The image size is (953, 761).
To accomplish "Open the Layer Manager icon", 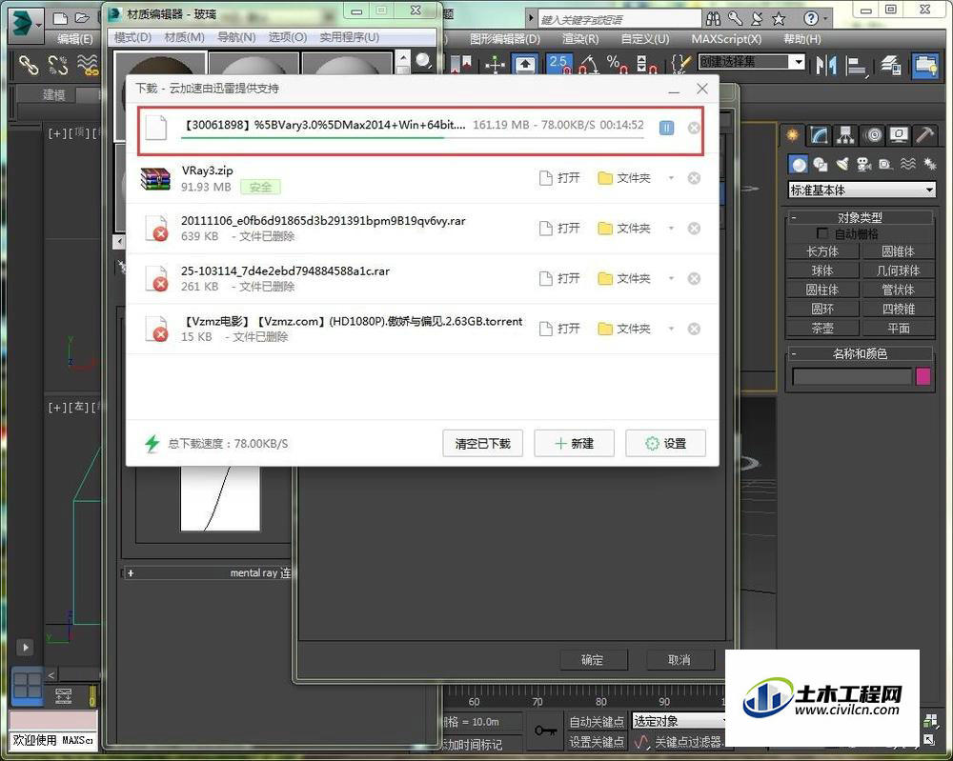I will pyautogui.click(x=891, y=65).
